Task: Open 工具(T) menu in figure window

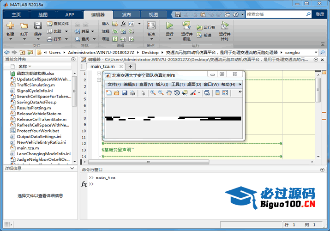Action: tap(178, 85)
